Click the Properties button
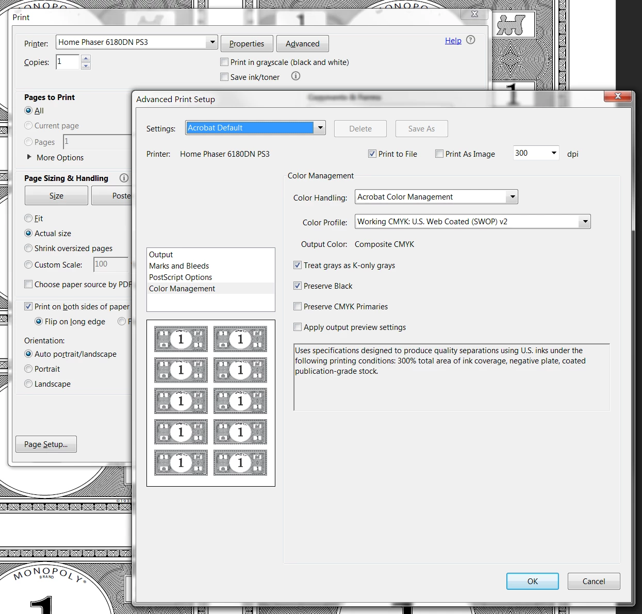Image resolution: width=642 pixels, height=614 pixels. pos(246,43)
